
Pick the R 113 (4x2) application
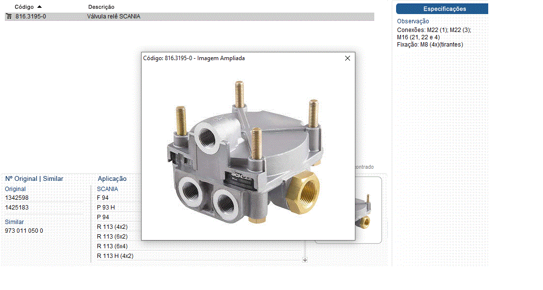click(x=112, y=227)
